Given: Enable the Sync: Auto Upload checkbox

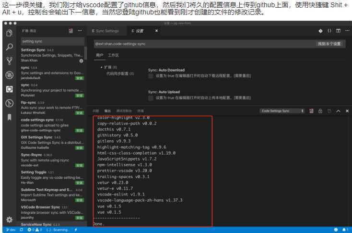Looking at the screenshot, I should [151, 98].
